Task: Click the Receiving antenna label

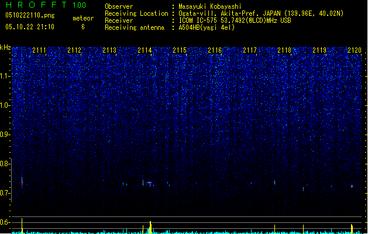Action: click(135, 27)
